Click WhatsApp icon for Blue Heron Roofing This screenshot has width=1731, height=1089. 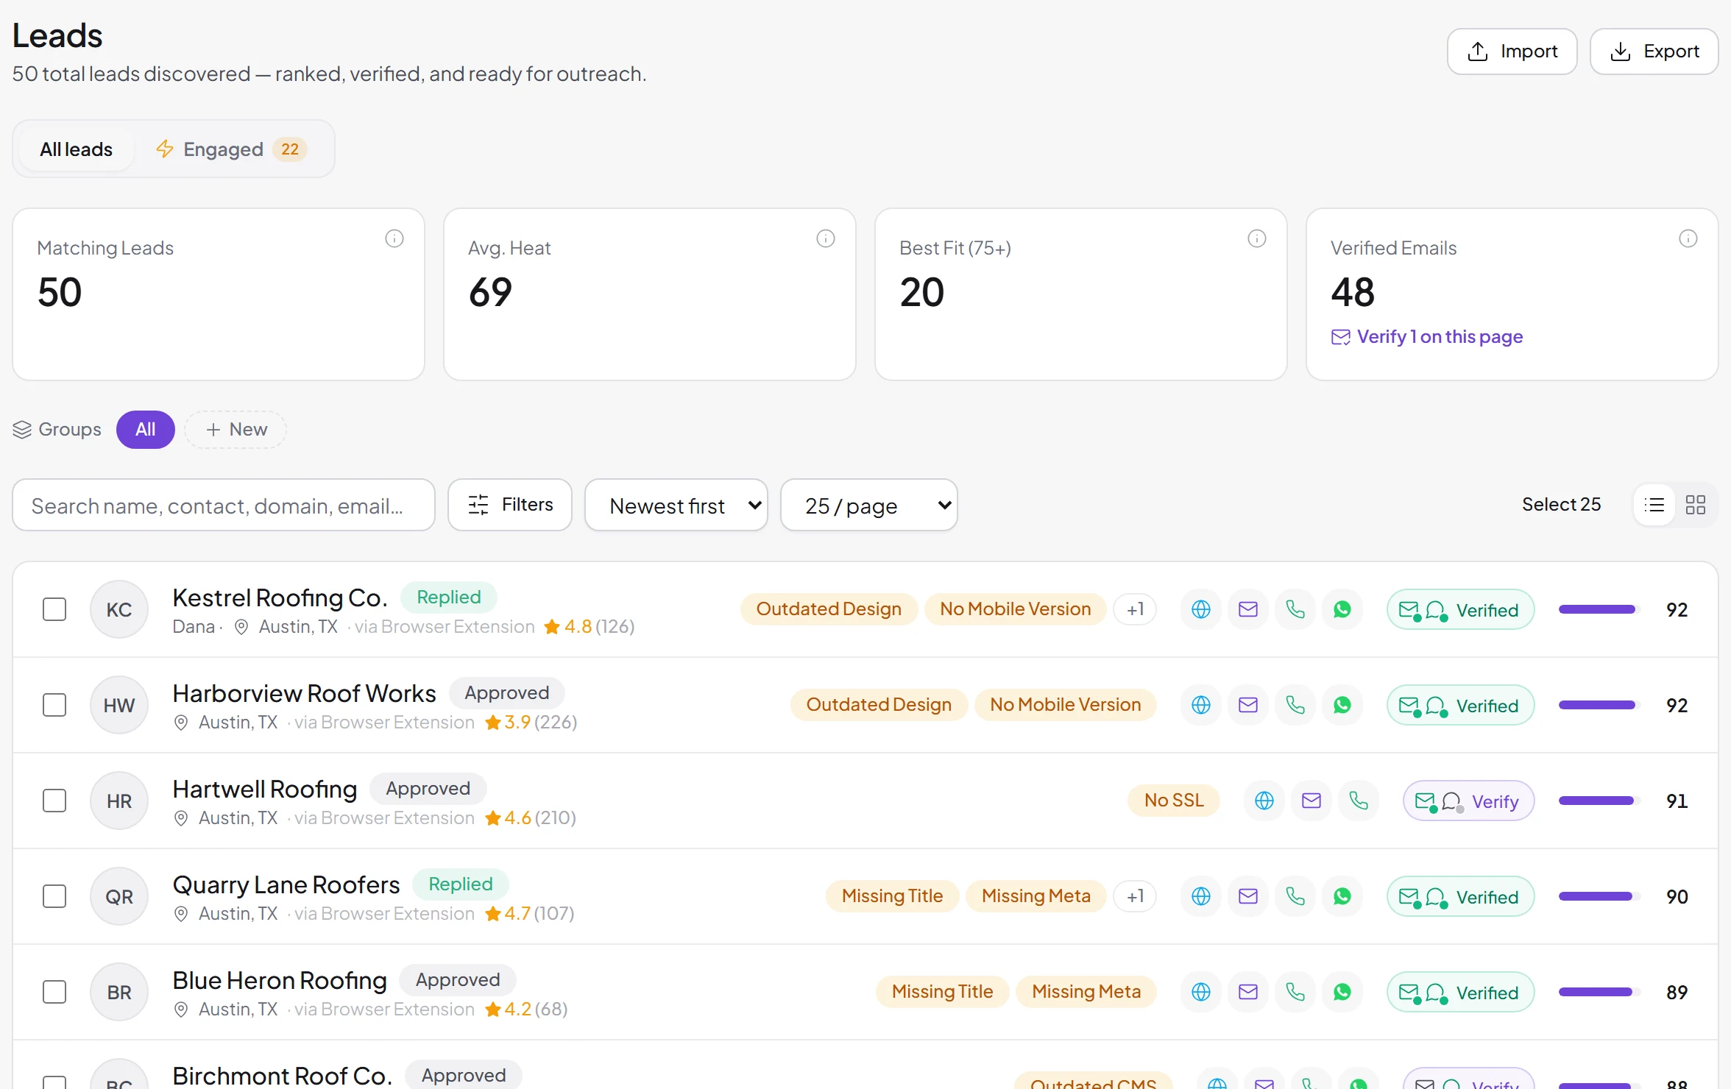pyautogui.click(x=1342, y=992)
